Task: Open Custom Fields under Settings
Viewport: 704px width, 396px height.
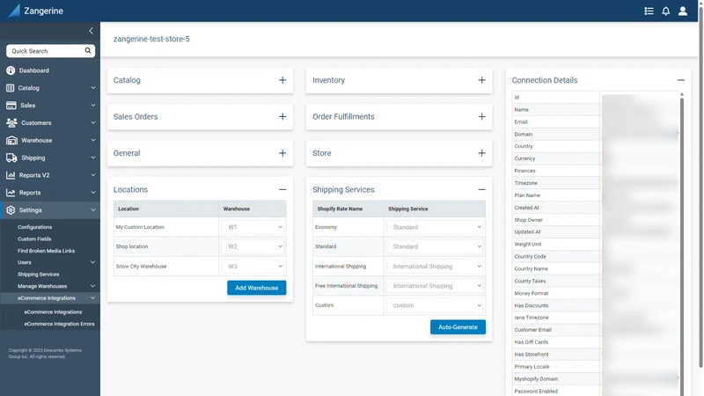Action: 34,238
